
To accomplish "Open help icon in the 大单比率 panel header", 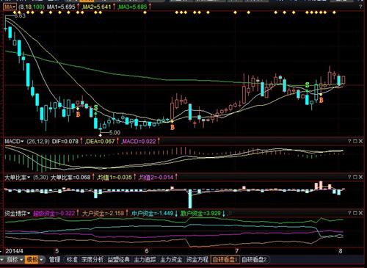I will (x=349, y=177).
